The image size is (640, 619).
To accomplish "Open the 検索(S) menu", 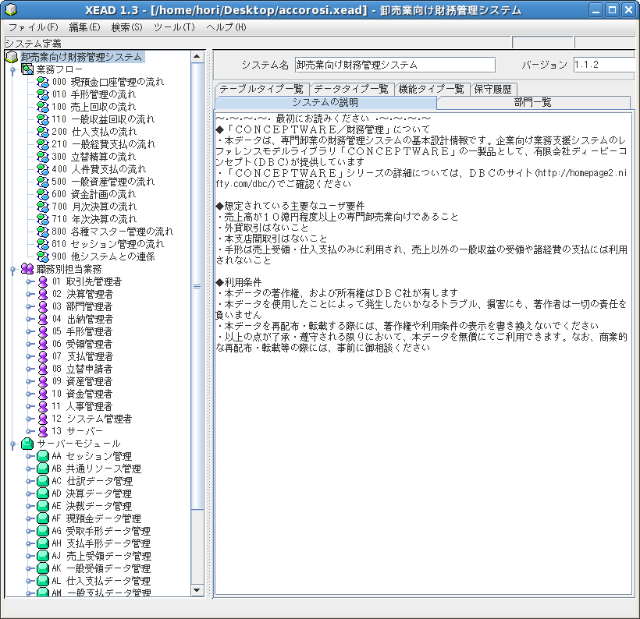I will [x=127, y=27].
